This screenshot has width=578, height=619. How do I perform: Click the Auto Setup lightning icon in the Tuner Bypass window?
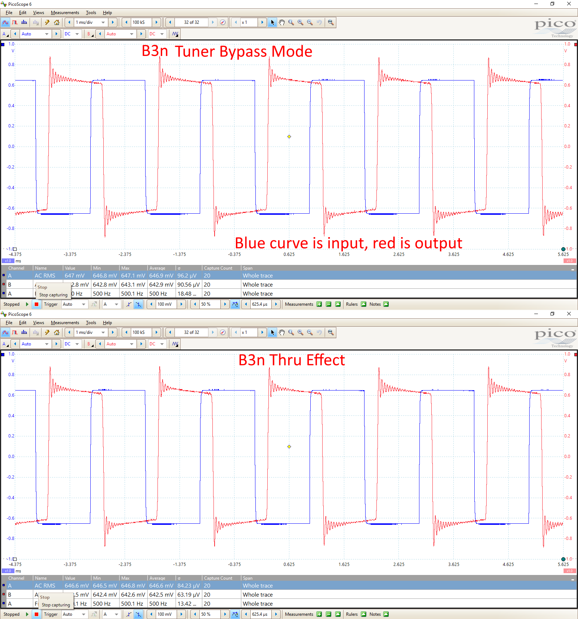pos(47,22)
